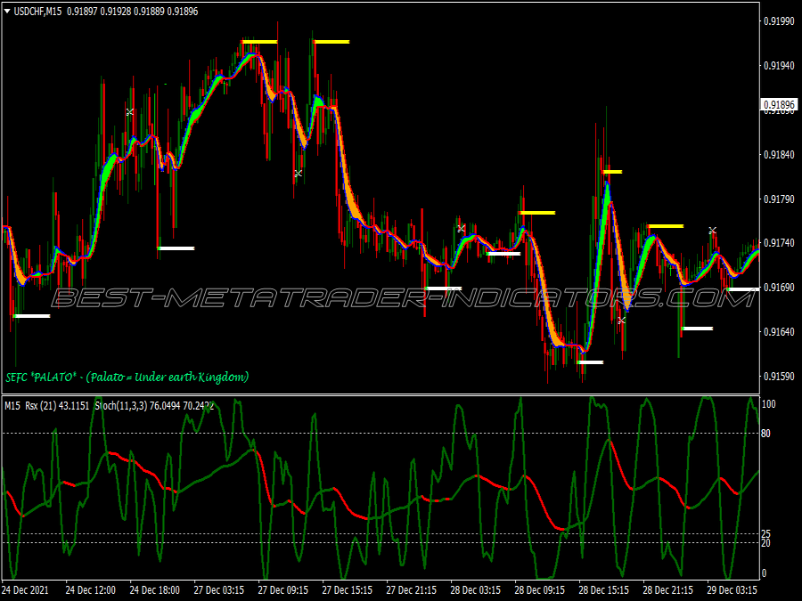Click the M15 Rsx (21) 43.1151 label

point(47,406)
